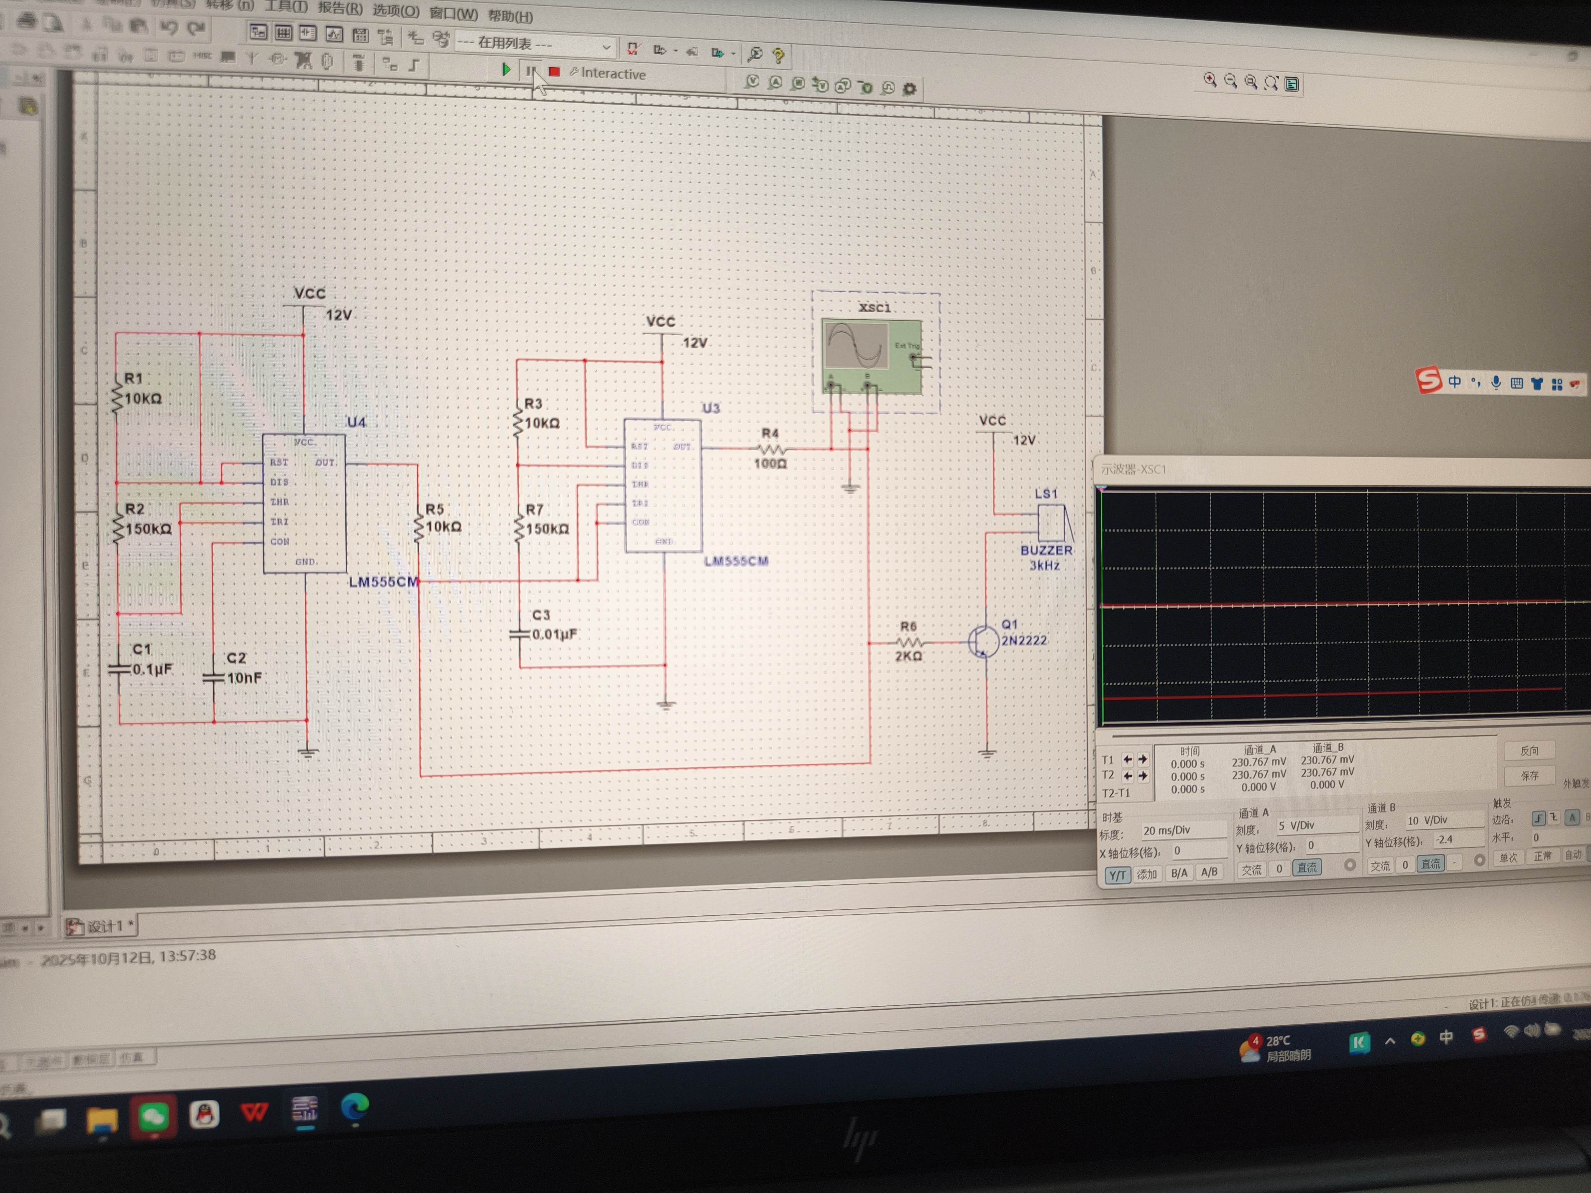Open the 报告(R) menu
This screenshot has height=1193, width=1591.
pos(340,8)
